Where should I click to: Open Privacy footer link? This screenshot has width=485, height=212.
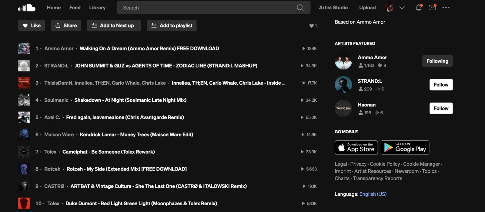[358, 164]
